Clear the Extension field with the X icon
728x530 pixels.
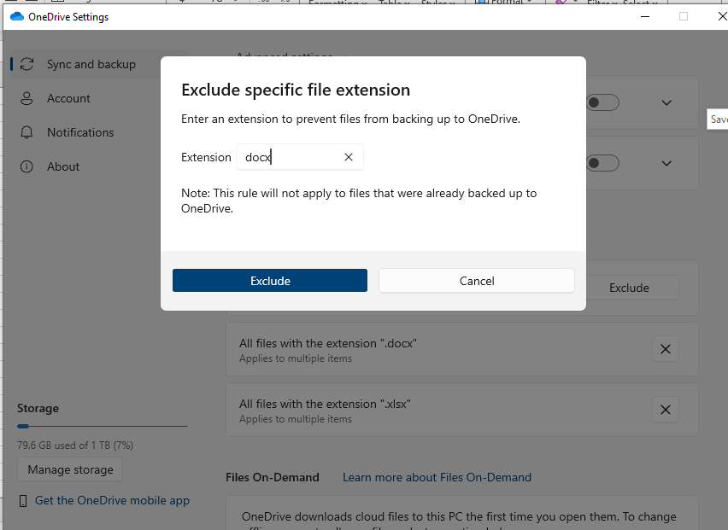point(349,157)
